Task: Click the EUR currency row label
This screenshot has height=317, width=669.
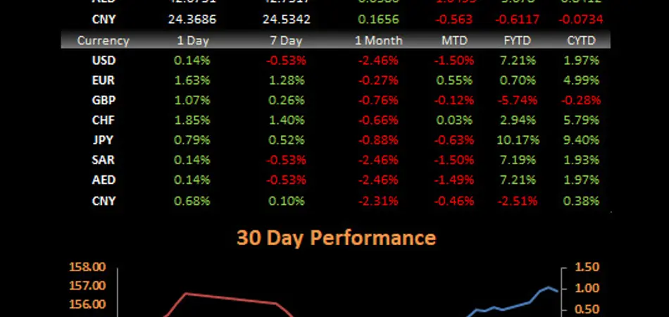Action: [x=104, y=80]
